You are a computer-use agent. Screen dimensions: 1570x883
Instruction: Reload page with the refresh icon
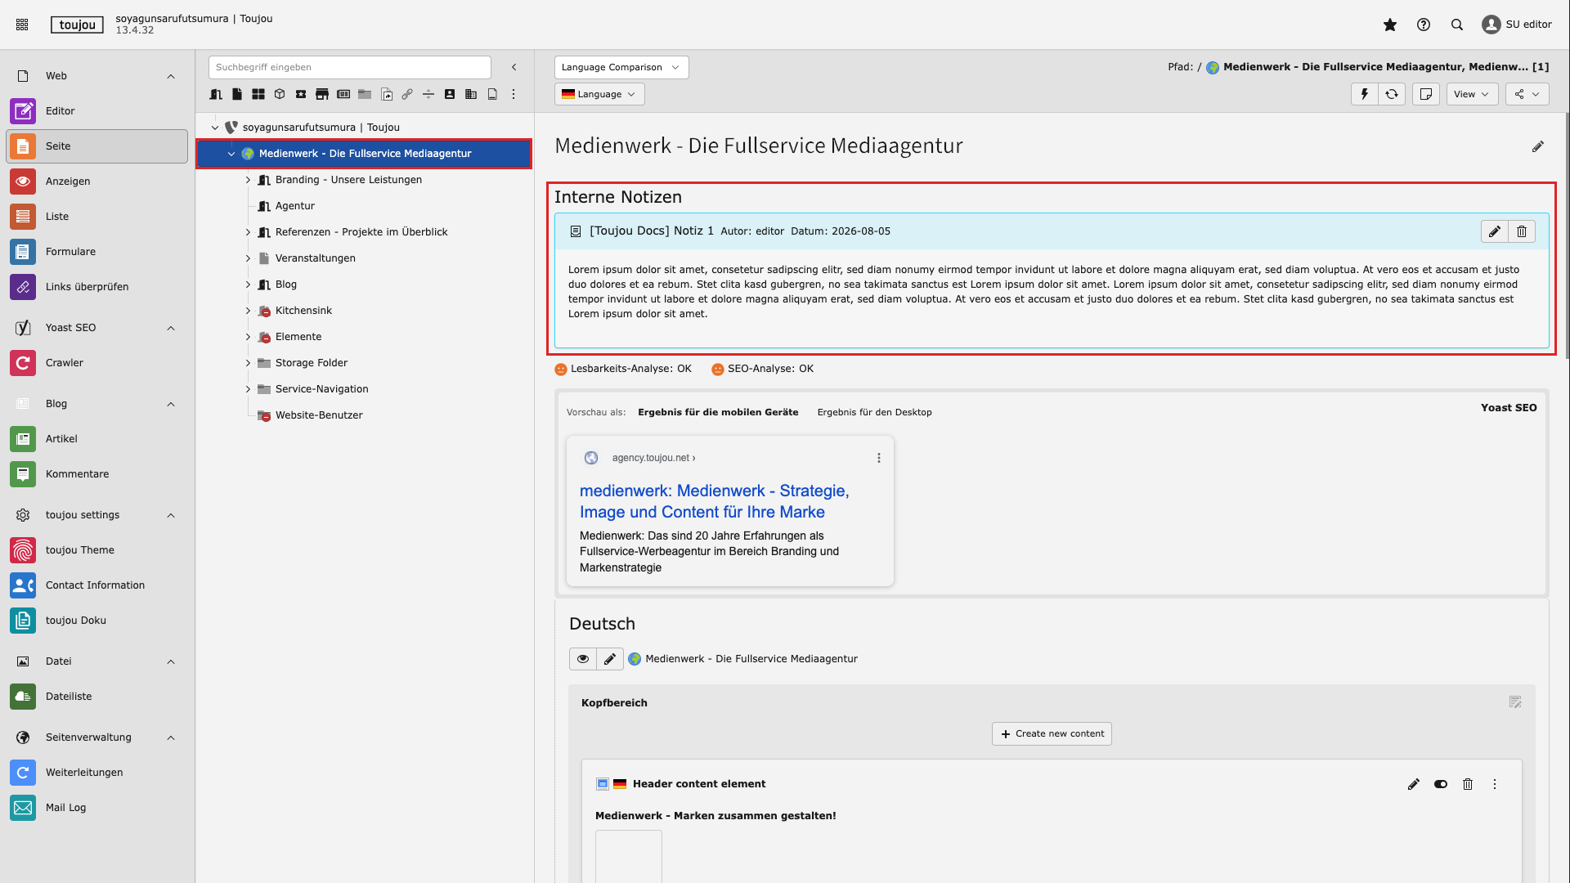tap(1392, 94)
